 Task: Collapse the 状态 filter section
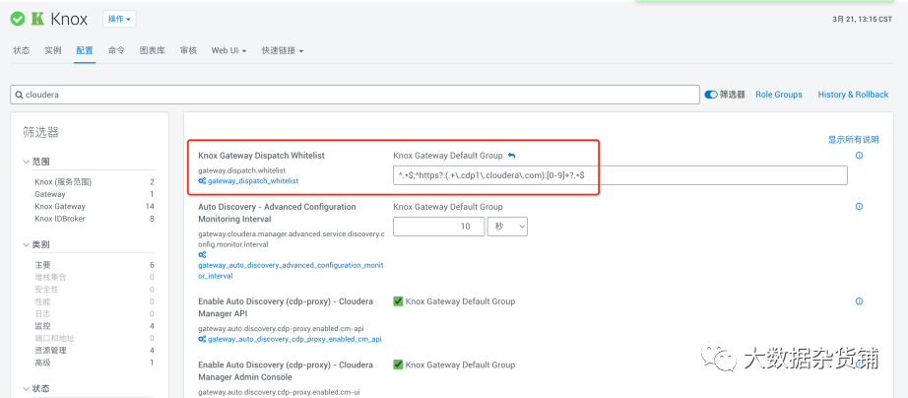(35, 388)
